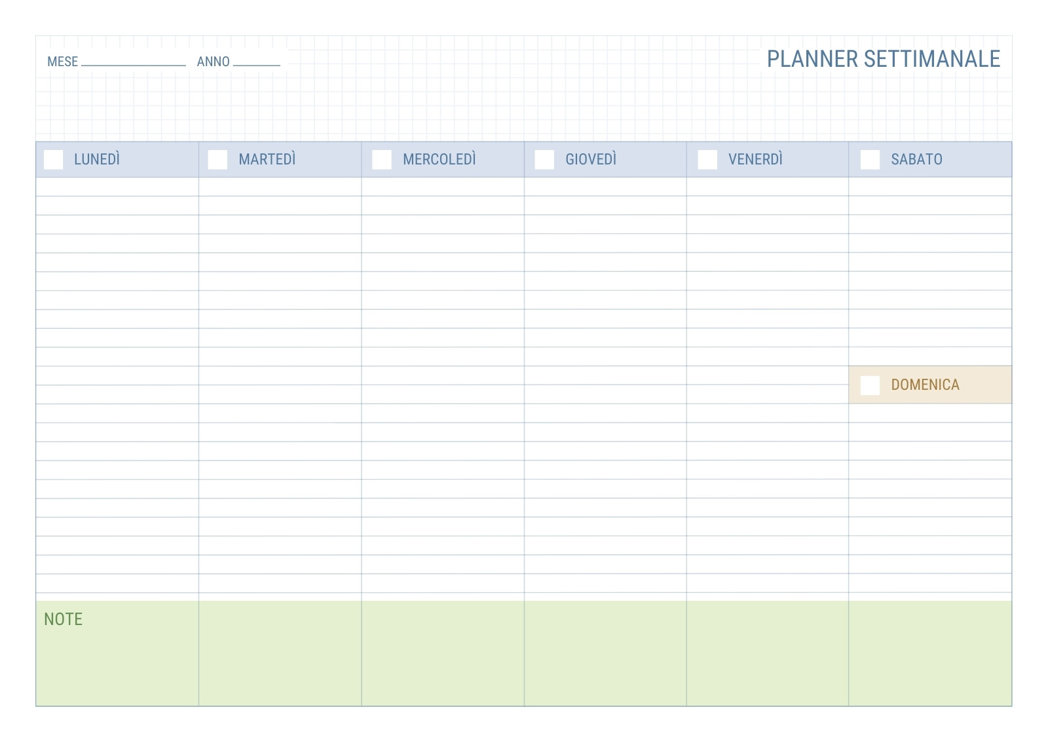Viewport: 1048px width, 741px height.
Task: Tick the Mercoledì checkbox
Action: point(382,160)
